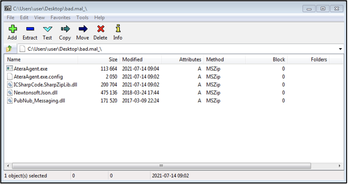
Task: Click the size value 200 704
Action: (109, 85)
